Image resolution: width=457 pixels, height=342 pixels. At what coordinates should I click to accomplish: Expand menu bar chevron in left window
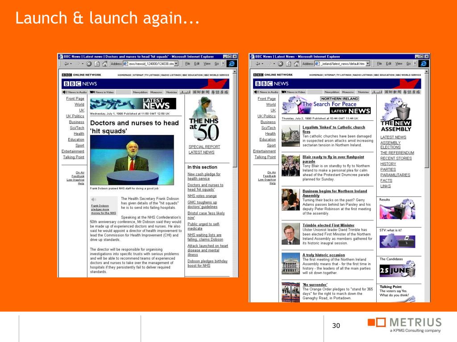click(x=223, y=63)
